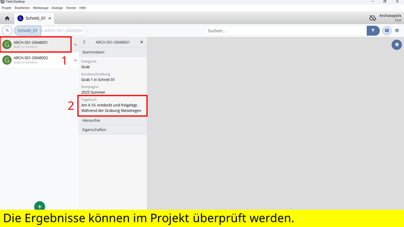
Task: Click the crossed-out cloud sync icon
Action: [x=373, y=18]
